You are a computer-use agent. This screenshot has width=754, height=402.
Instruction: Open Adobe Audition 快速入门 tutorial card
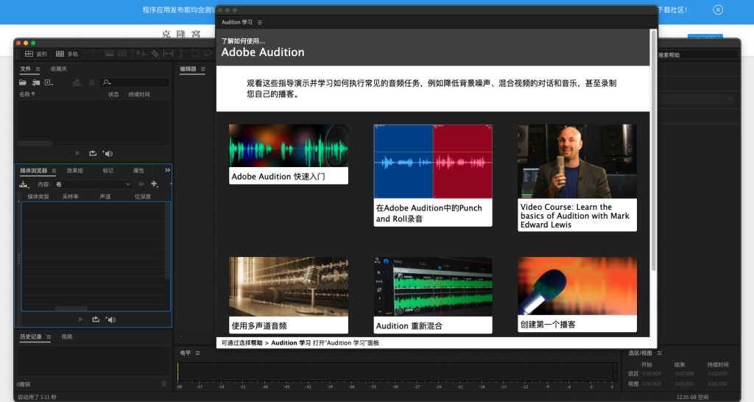coord(289,154)
